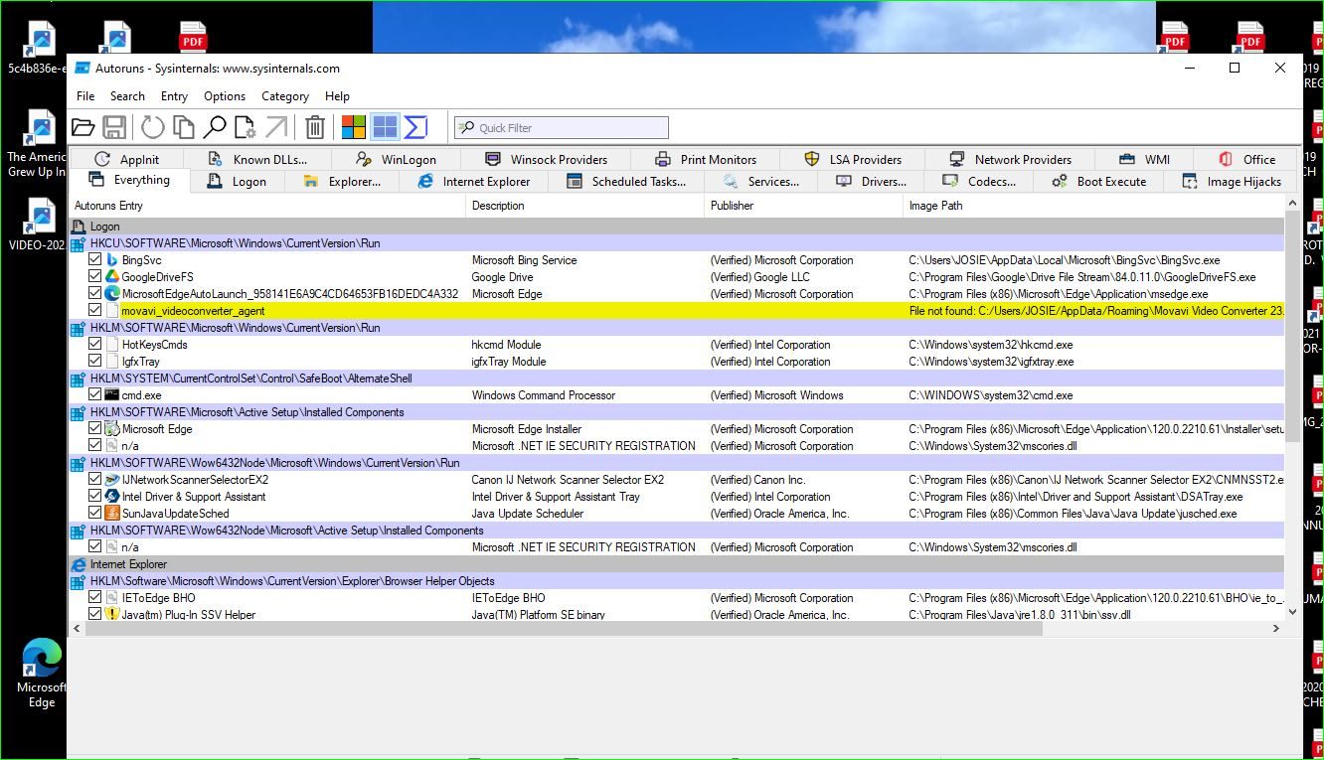Sort by the Image Path column header
This screenshot has height=760, width=1324.
click(936, 206)
